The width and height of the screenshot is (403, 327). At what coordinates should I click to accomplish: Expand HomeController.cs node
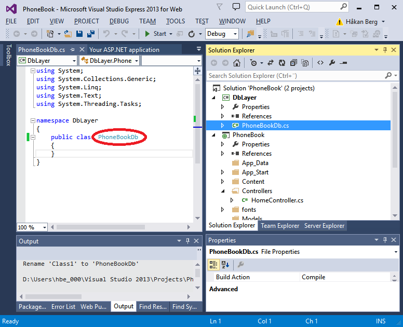tap(232, 200)
